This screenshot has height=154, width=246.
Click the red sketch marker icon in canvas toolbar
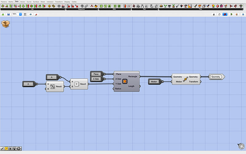click(36, 14)
